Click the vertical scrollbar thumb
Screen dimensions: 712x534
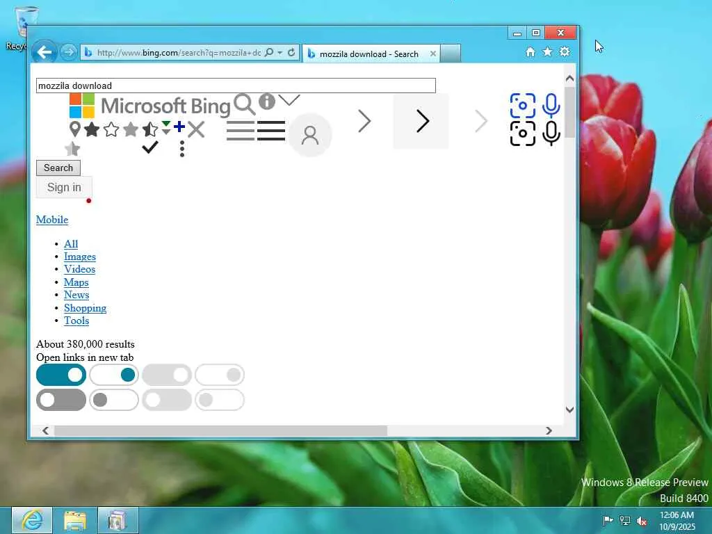point(569,111)
